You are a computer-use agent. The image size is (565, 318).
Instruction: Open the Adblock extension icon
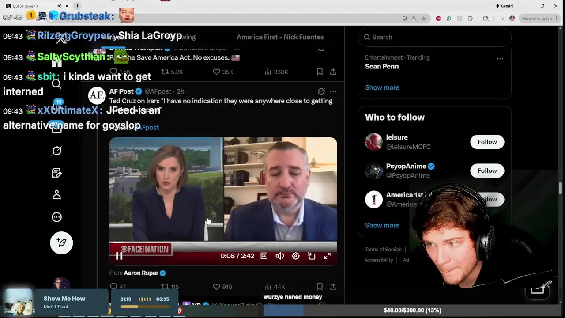pyautogui.click(x=438, y=19)
